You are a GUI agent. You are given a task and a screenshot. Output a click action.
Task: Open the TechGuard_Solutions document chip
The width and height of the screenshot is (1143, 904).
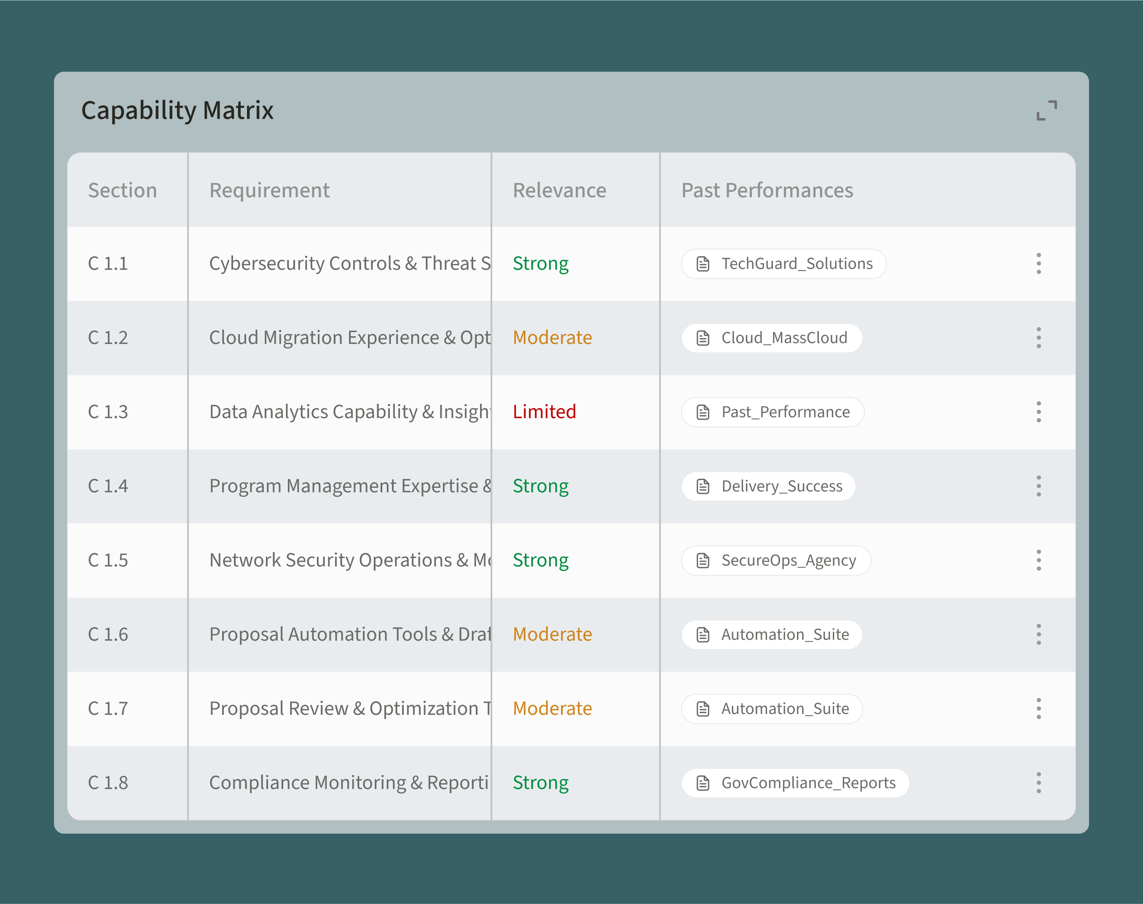coord(783,263)
